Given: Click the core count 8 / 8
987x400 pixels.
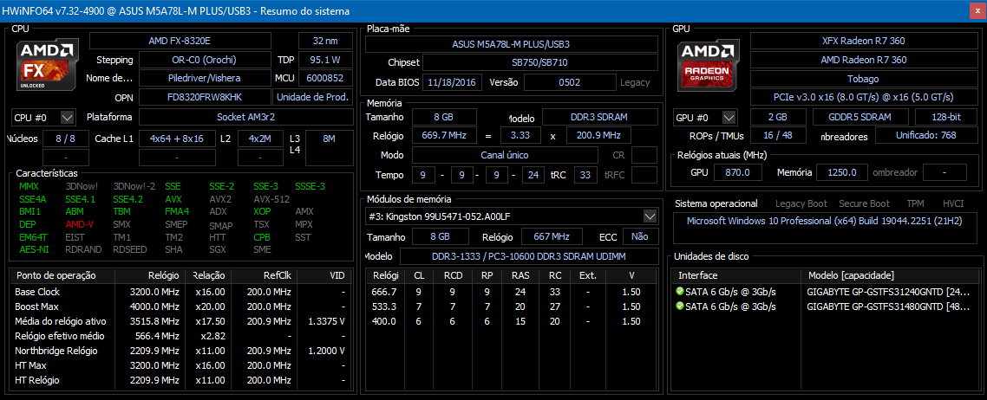Looking at the screenshot, I should pos(65,139).
